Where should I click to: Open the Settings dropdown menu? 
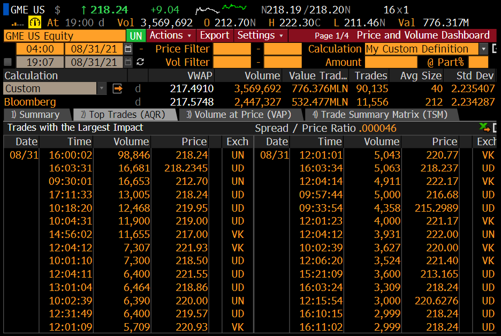pyautogui.click(x=260, y=35)
